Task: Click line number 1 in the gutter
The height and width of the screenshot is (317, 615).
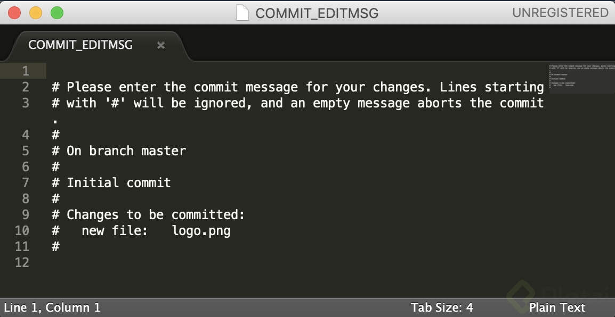Action: (x=25, y=71)
